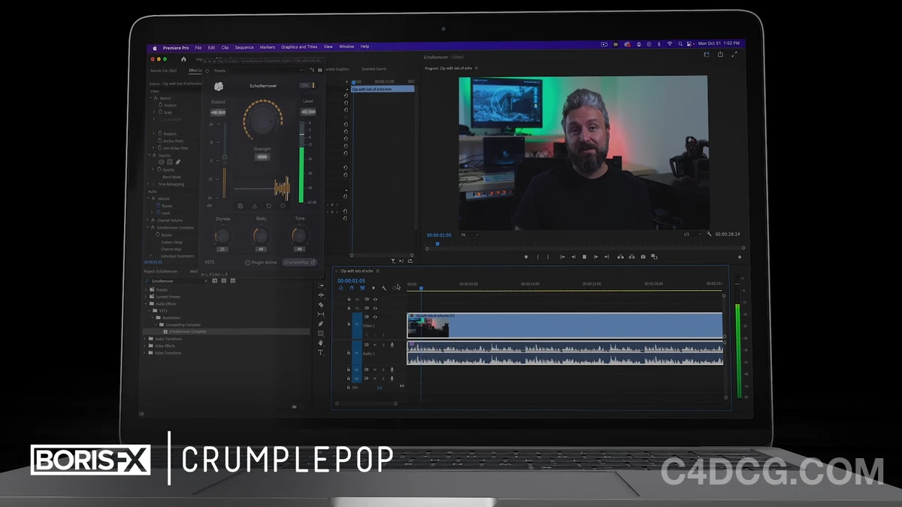Click the Lift icon in the Program monitor controls
Viewport: 902px width, 507px height.
click(x=619, y=257)
